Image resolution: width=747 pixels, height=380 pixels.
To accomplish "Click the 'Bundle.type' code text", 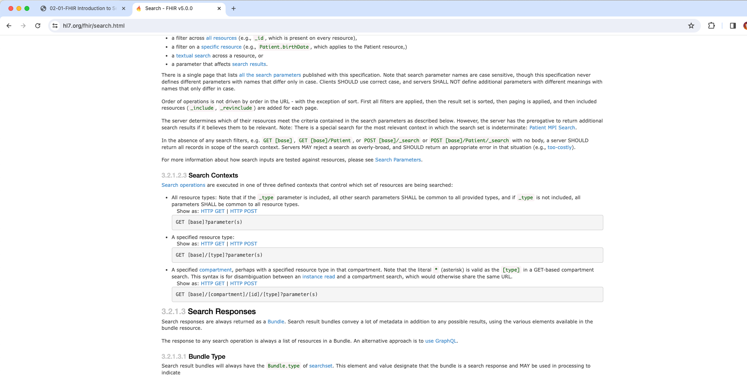I will [x=284, y=366].
